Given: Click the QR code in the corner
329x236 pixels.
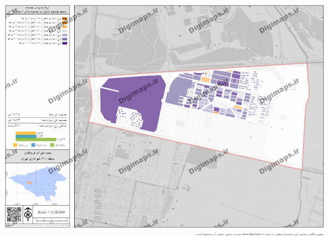Looking at the screenshot, I should click(13, 213).
